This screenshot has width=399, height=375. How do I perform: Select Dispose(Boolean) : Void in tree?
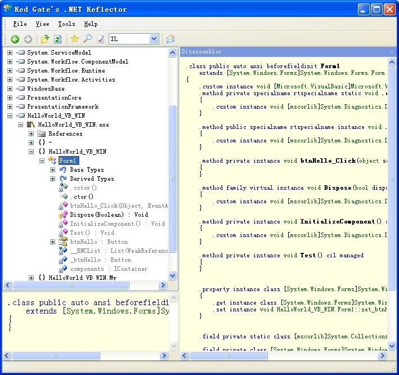click(109, 215)
